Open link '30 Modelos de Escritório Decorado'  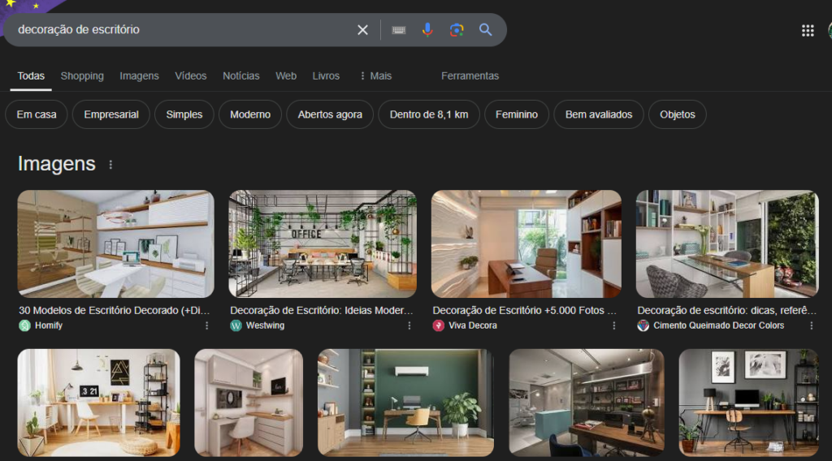pyautogui.click(x=114, y=311)
